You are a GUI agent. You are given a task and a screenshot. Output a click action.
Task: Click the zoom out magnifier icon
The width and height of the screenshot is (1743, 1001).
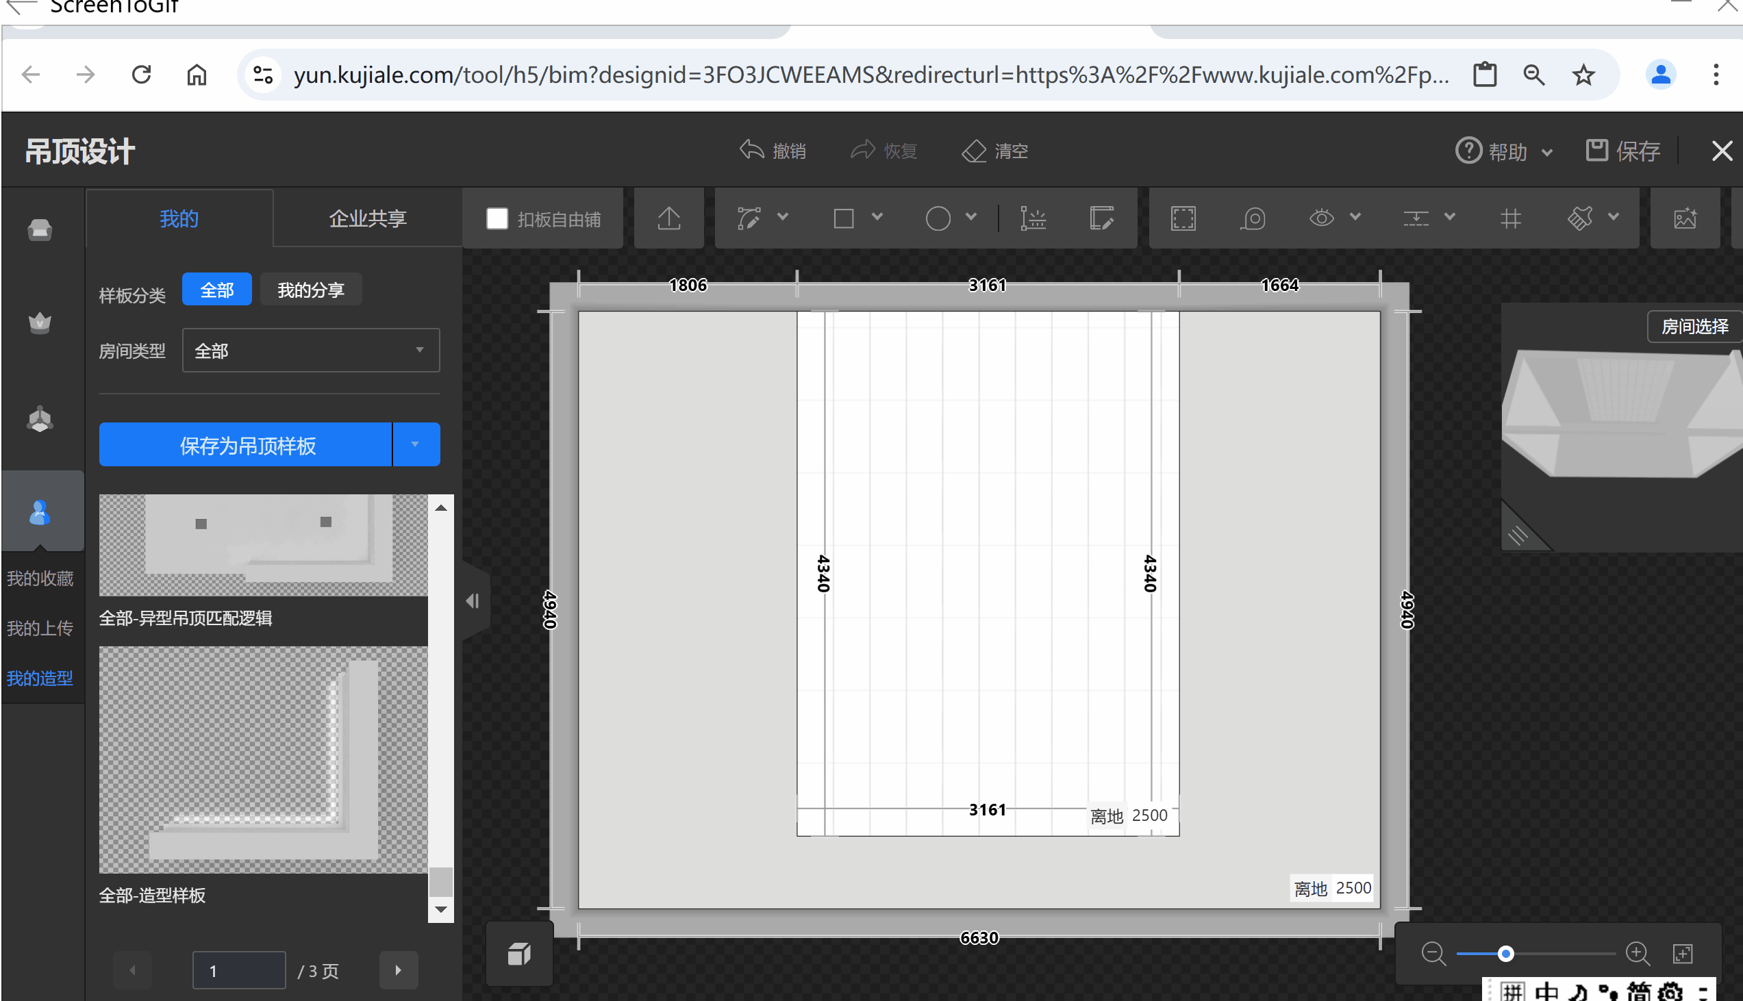[1433, 954]
